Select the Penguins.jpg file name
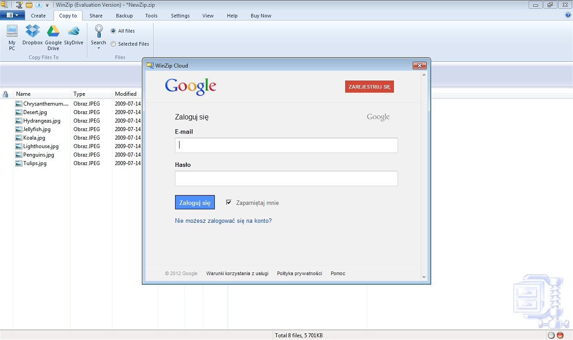 (38, 155)
